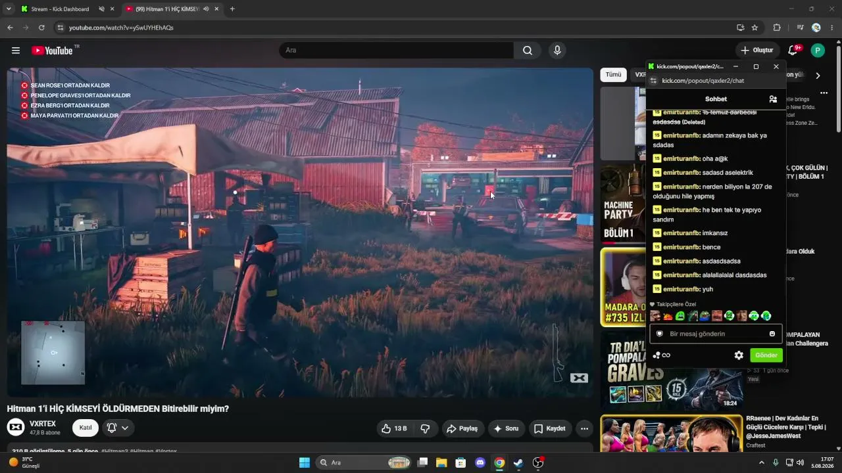Open the YouTube hamburger guide menu
Image resolution: width=842 pixels, height=473 pixels.
16,51
